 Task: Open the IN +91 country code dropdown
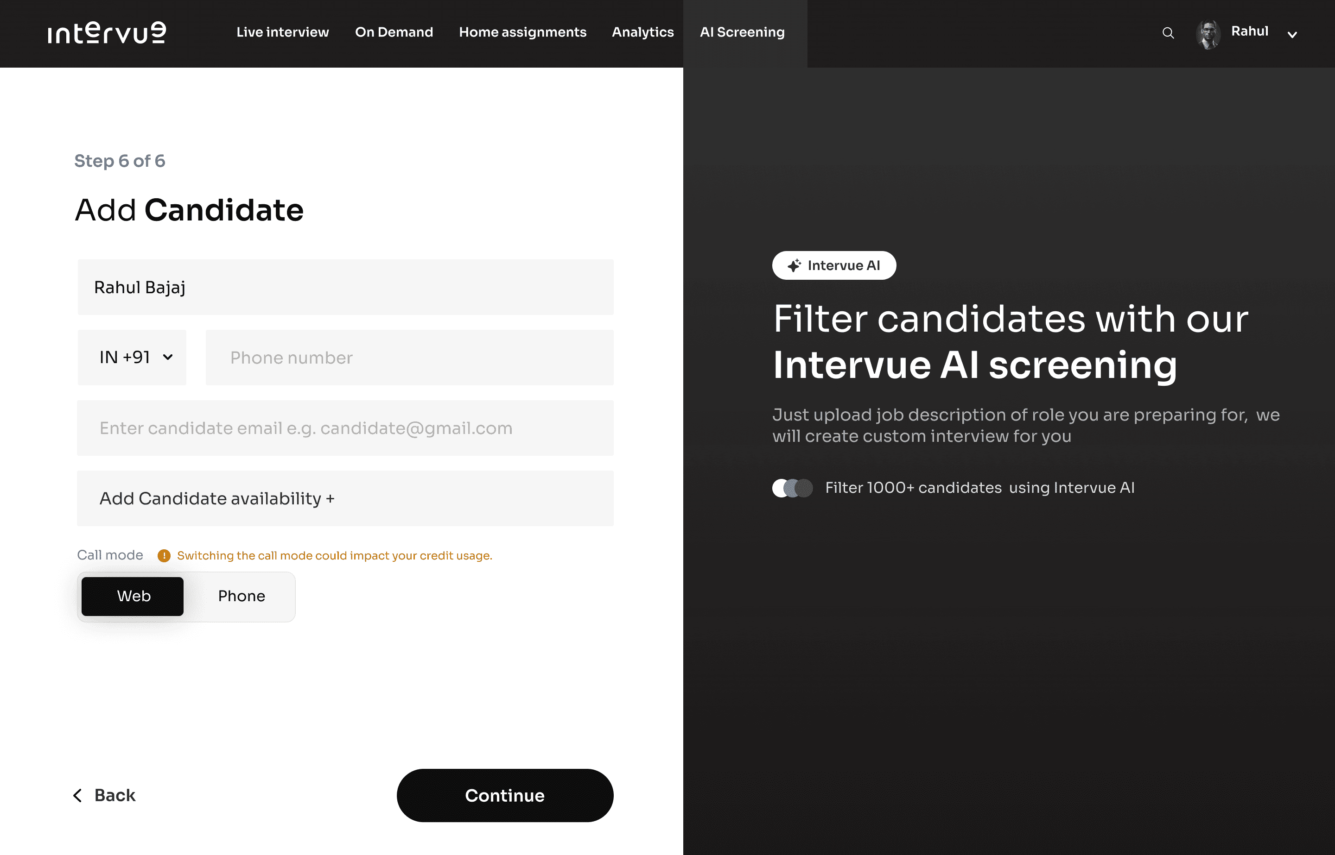tap(132, 358)
